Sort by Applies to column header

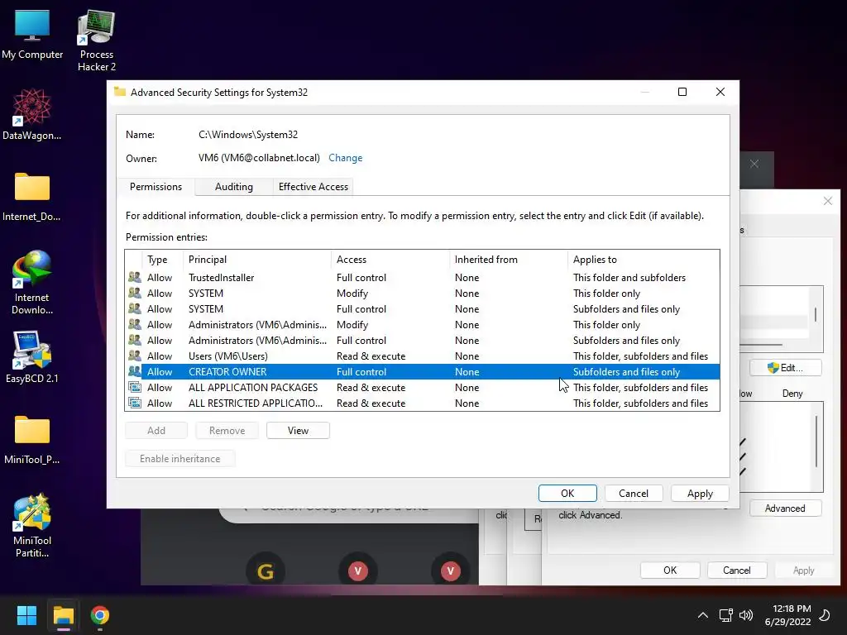(644, 260)
